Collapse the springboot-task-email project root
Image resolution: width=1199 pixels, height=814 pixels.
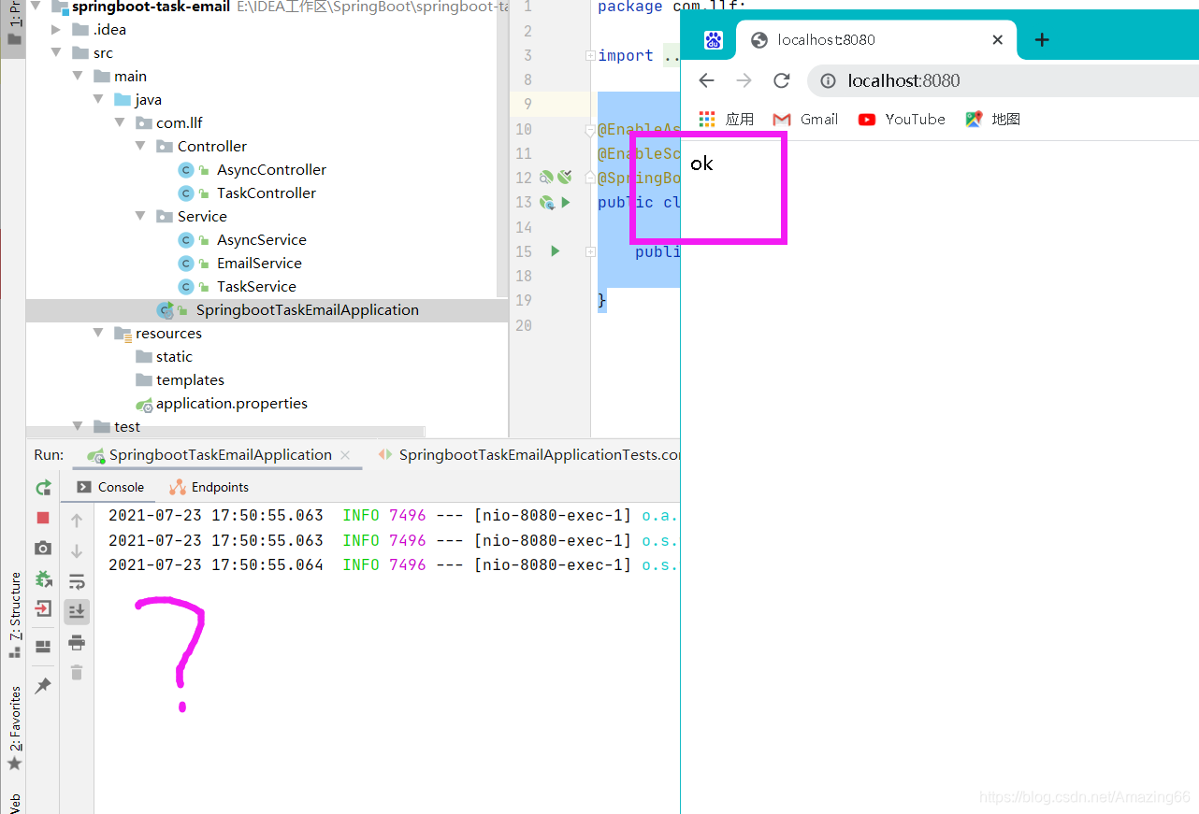(x=36, y=7)
